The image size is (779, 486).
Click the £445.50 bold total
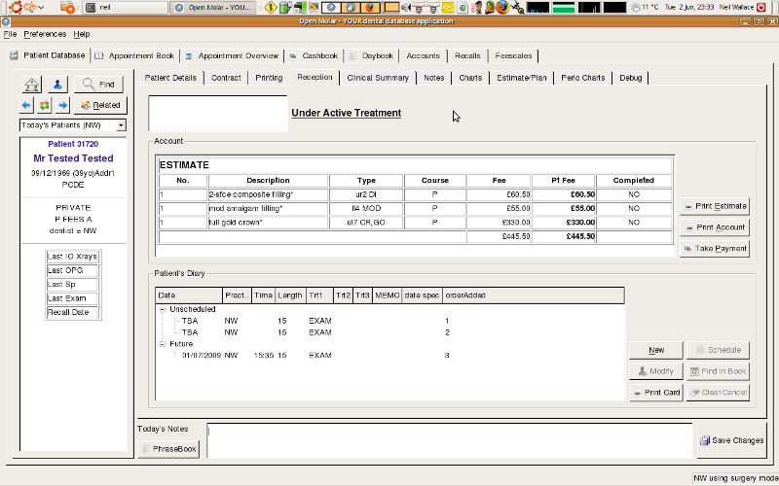pos(580,236)
